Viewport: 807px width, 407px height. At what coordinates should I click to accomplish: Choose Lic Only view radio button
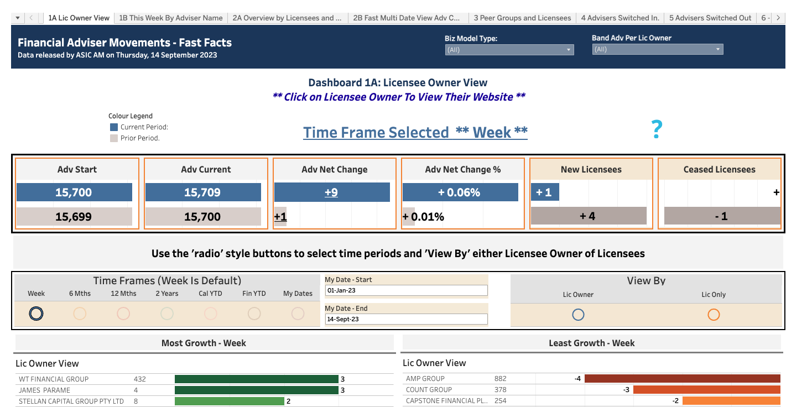(x=714, y=315)
